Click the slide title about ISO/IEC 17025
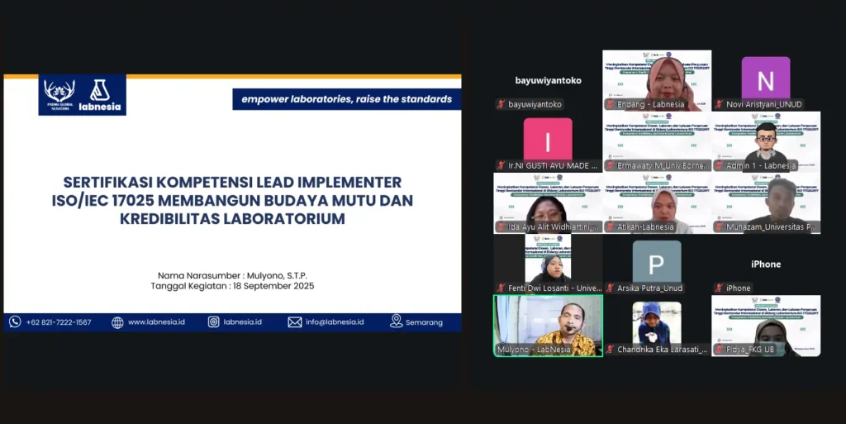The height and width of the screenshot is (424, 846). 232,200
